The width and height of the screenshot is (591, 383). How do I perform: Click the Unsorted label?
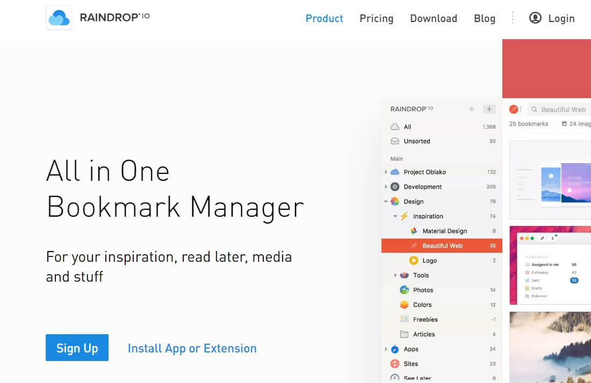[x=417, y=141]
